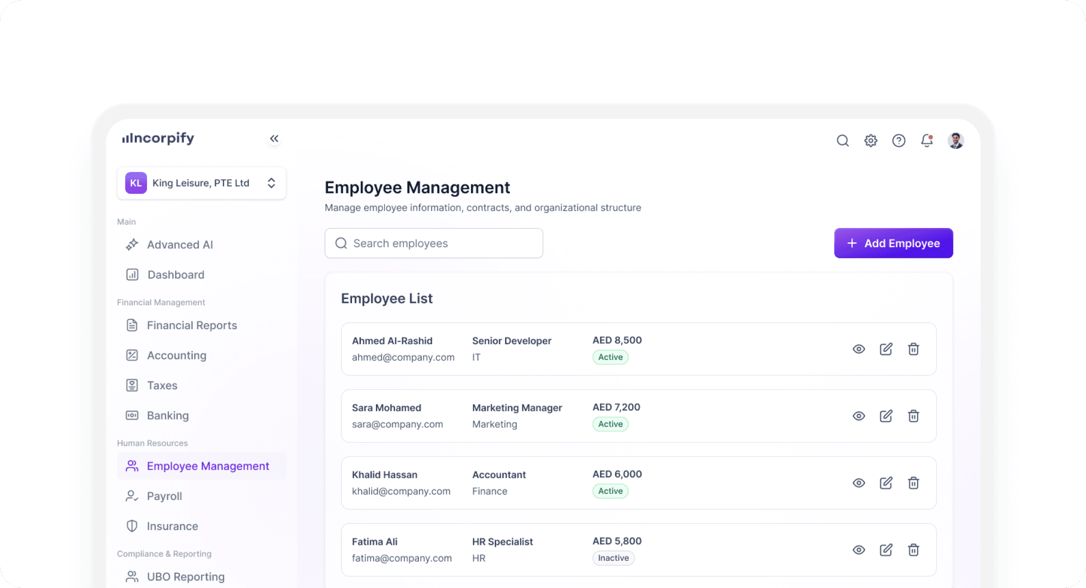View Fatima Ali's details via eye icon
Viewport: 1086px width, 588px height.
[x=859, y=550]
